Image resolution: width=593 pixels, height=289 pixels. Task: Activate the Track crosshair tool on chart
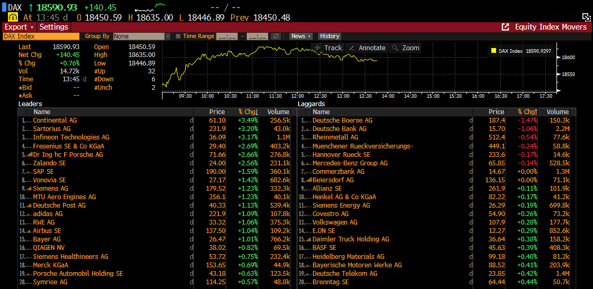click(x=328, y=48)
